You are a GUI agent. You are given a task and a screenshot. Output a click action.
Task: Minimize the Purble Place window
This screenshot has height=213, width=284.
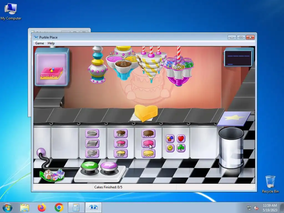point(232,37)
